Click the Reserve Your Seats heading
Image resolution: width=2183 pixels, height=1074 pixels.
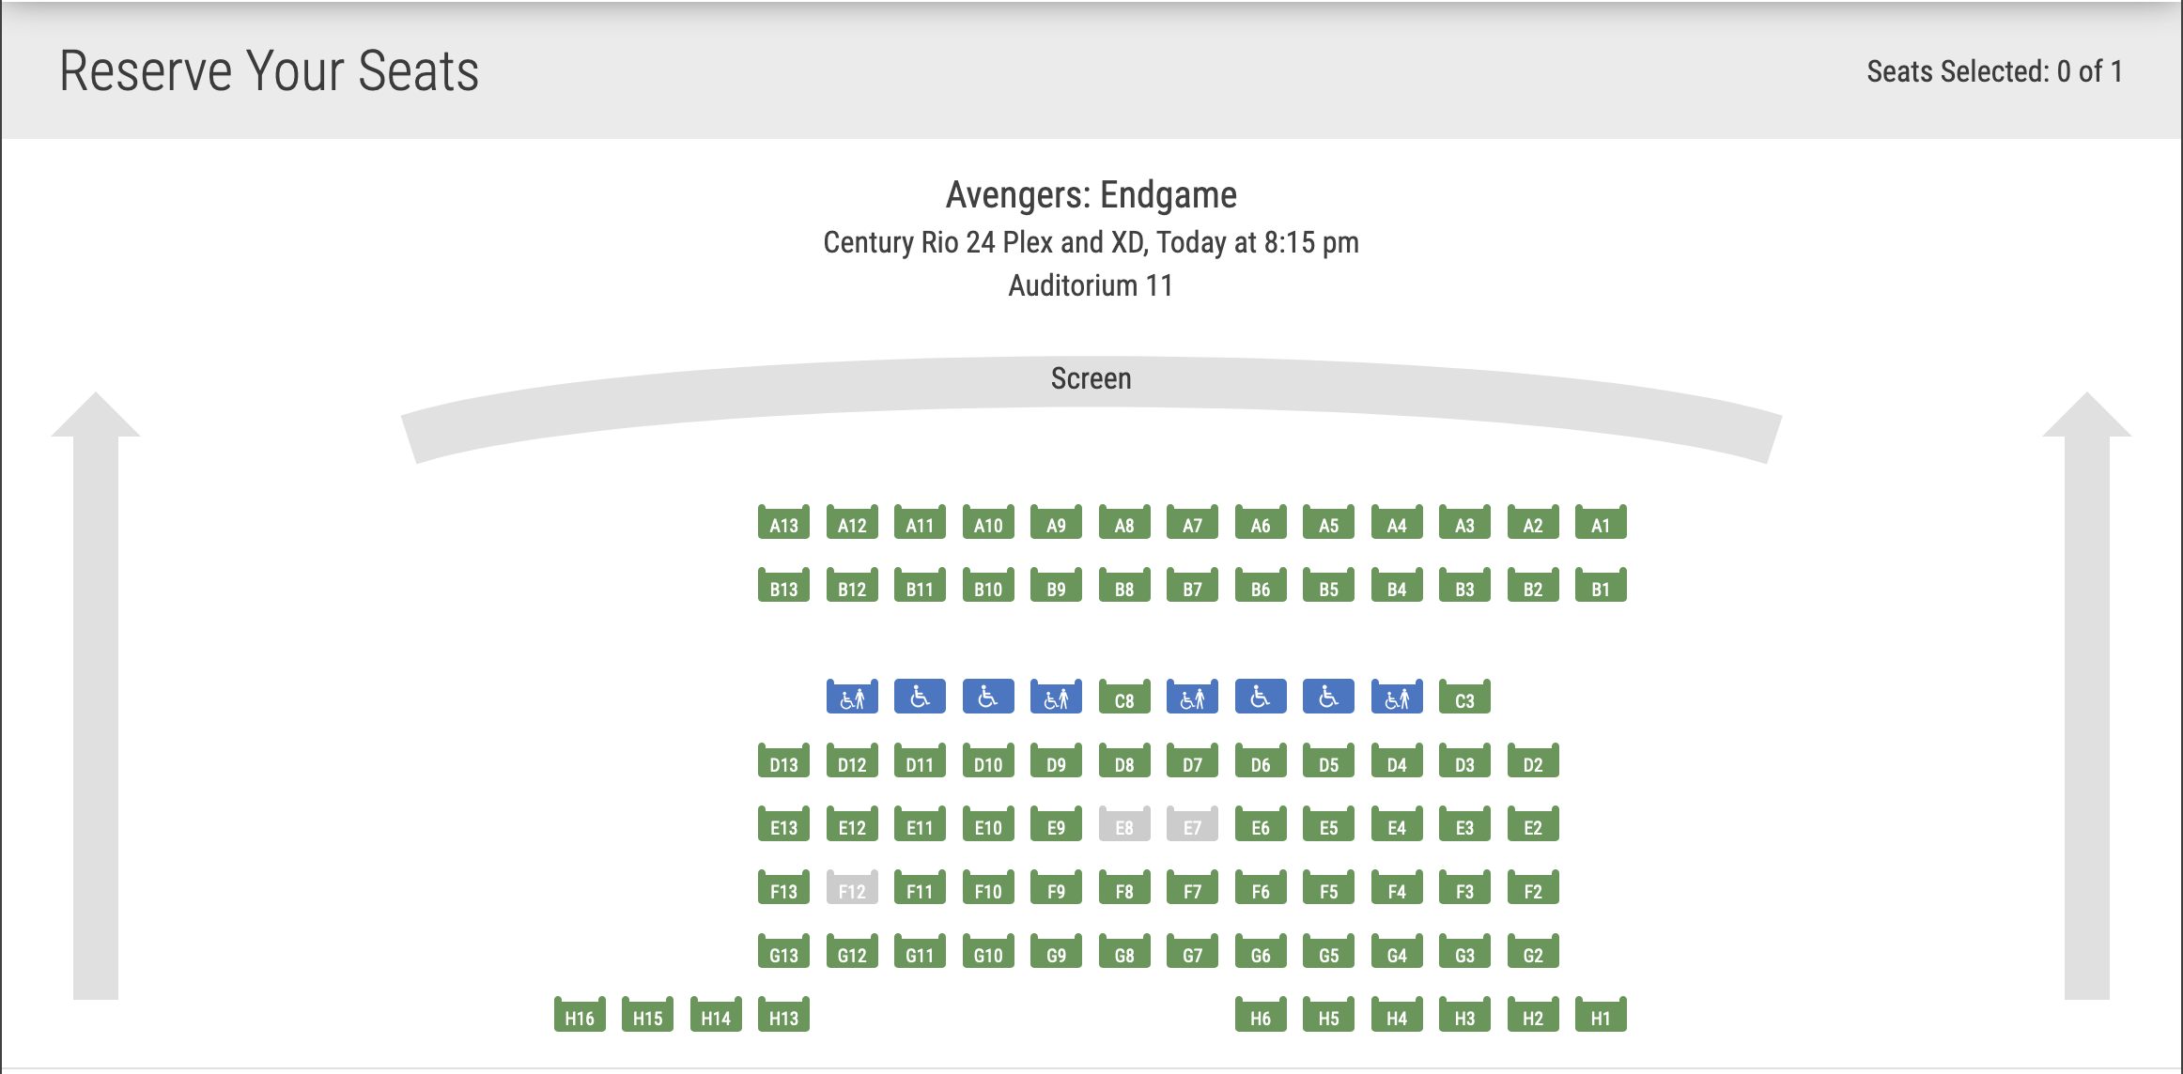[x=270, y=71]
